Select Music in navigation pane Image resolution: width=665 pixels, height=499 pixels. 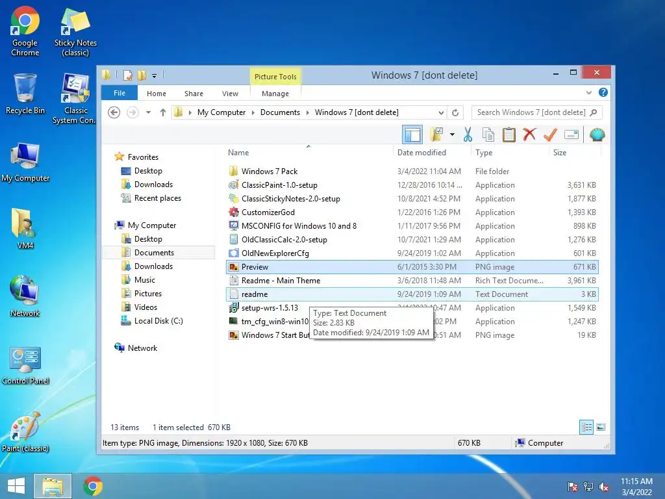(145, 279)
